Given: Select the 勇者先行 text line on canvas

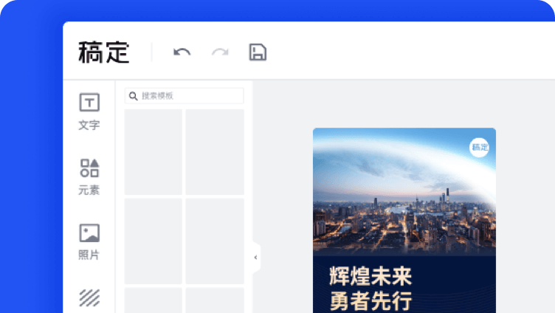Looking at the screenshot, I should (370, 302).
